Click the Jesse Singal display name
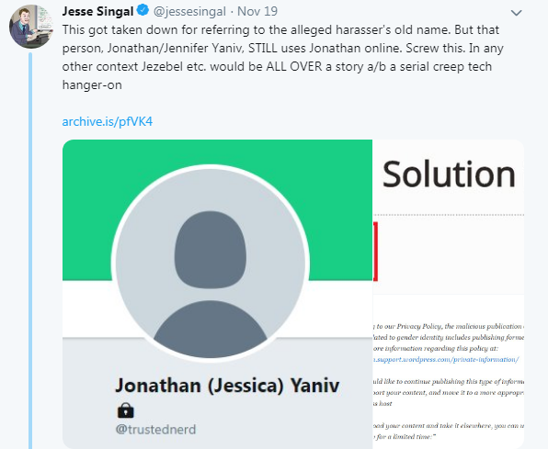This screenshot has height=449, width=548. (x=97, y=11)
